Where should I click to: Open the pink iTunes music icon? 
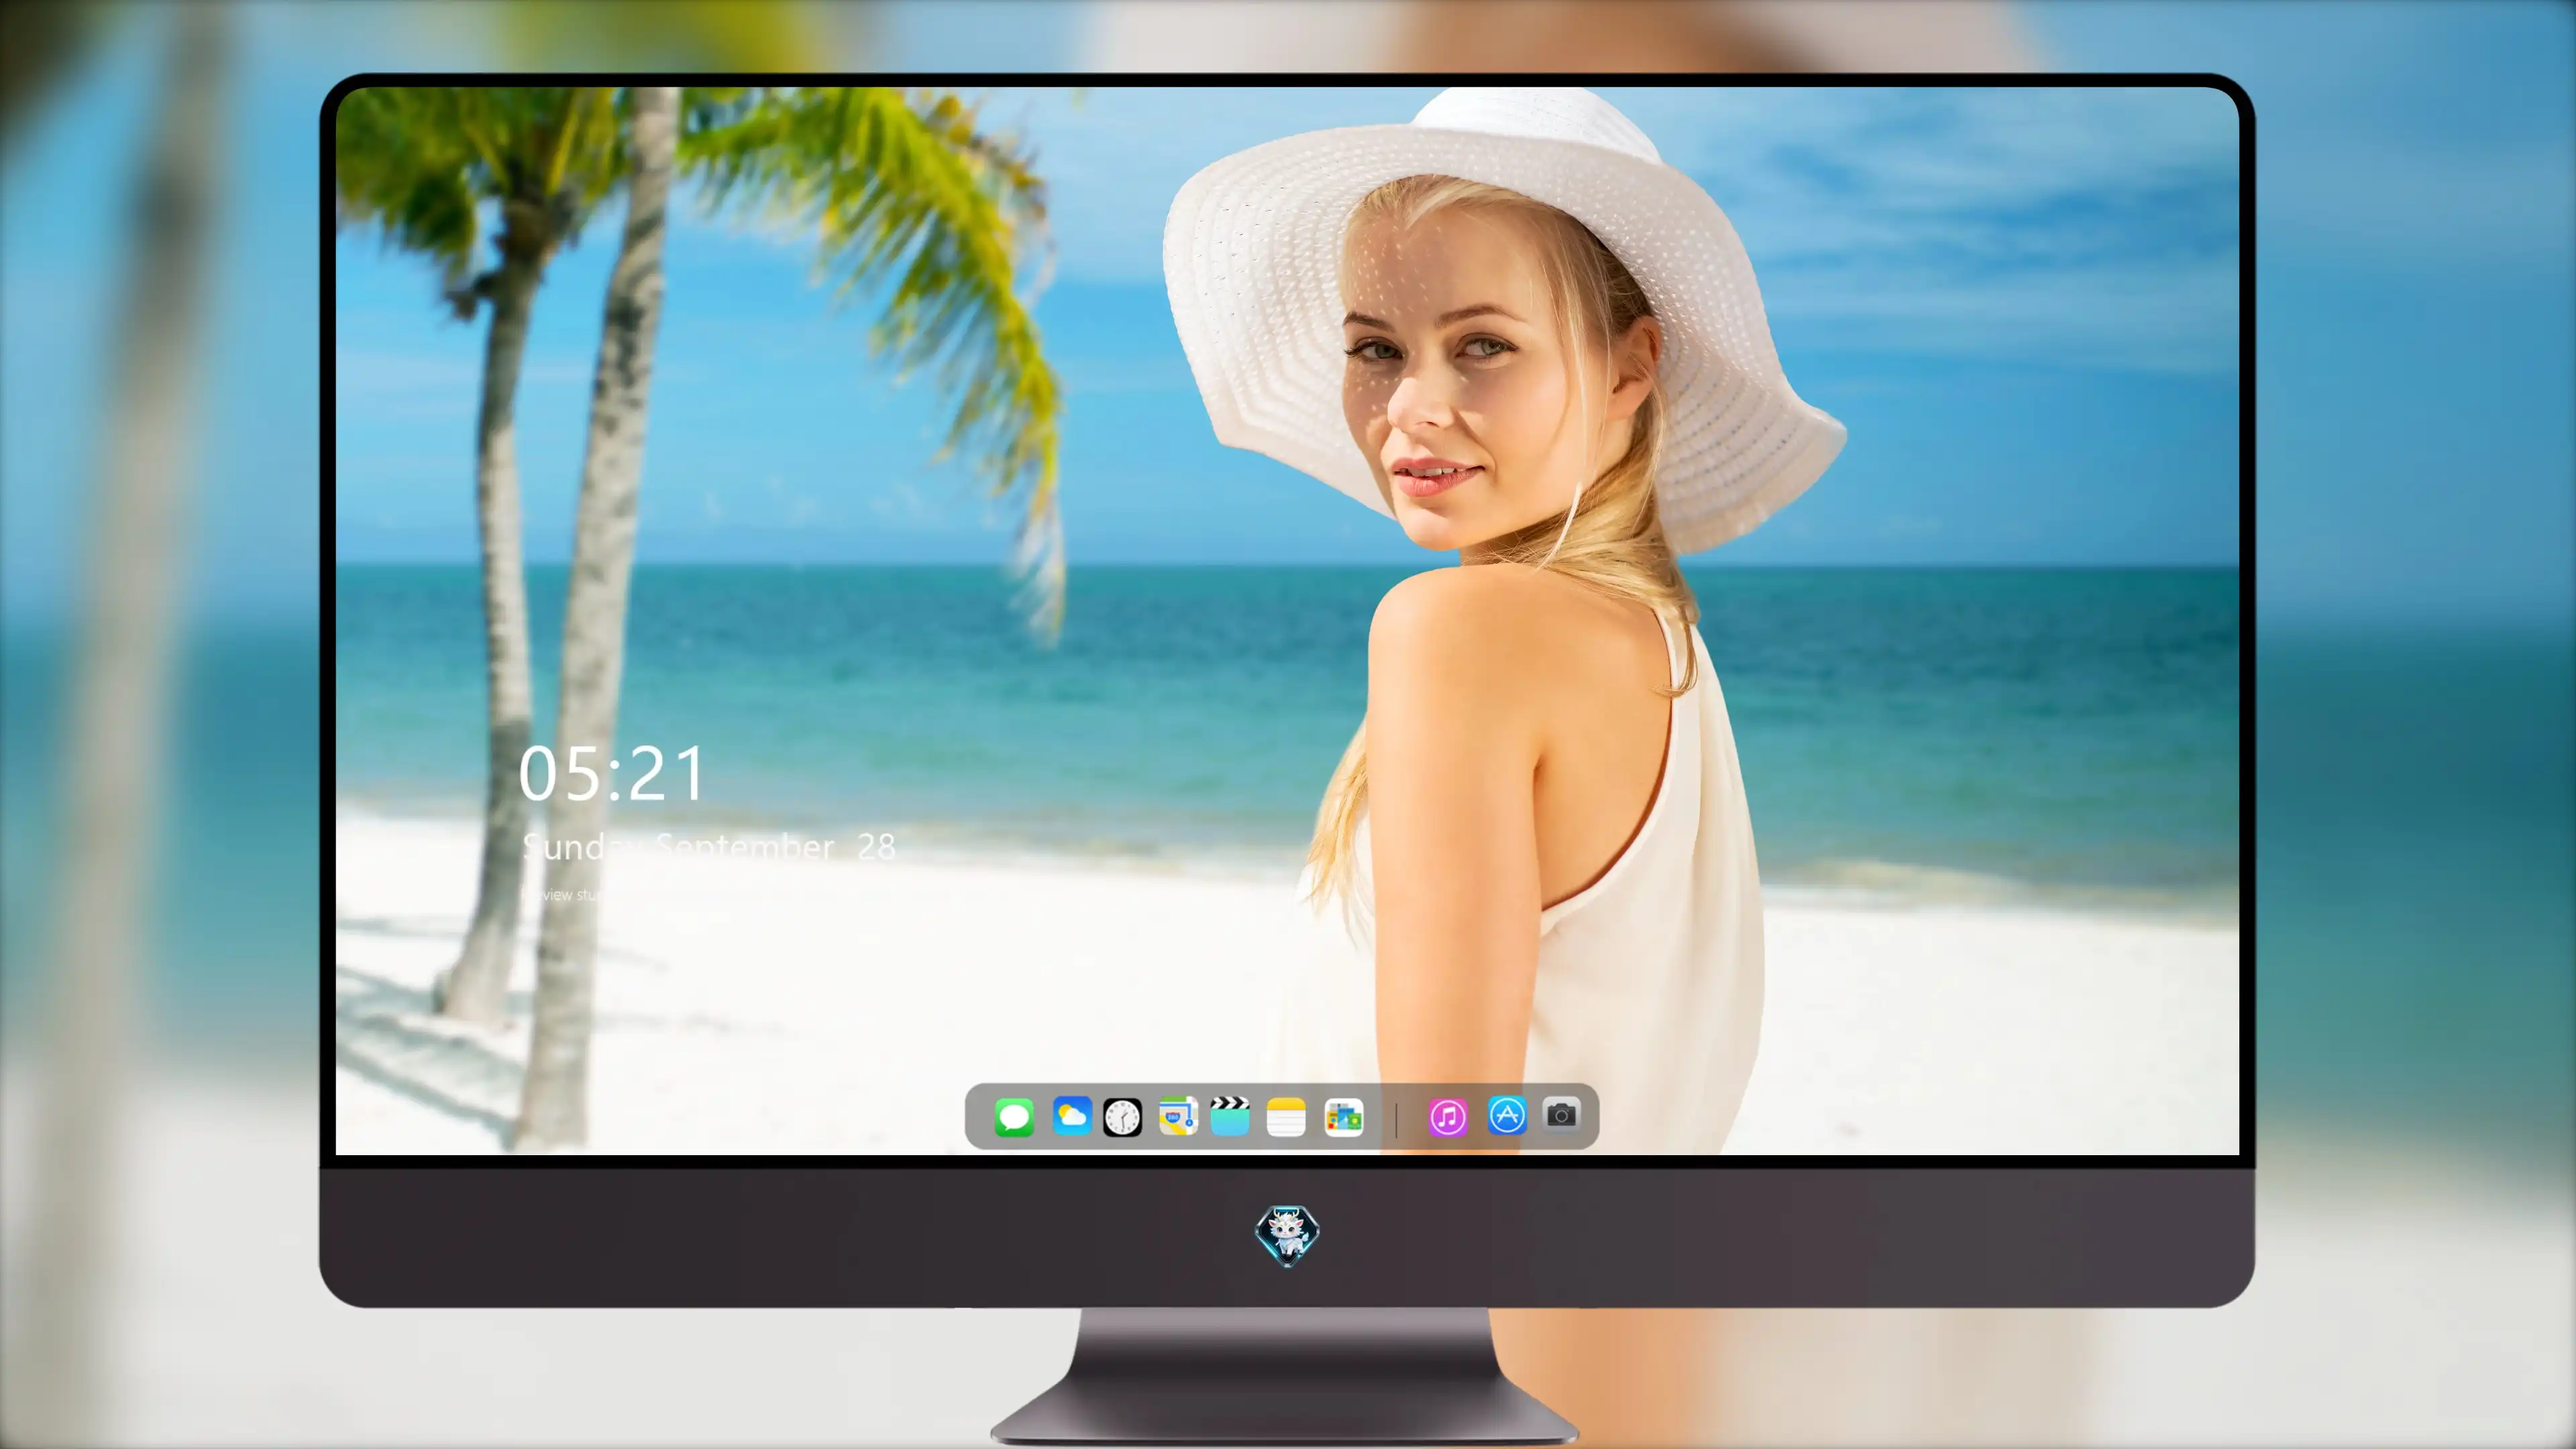click(1448, 1117)
